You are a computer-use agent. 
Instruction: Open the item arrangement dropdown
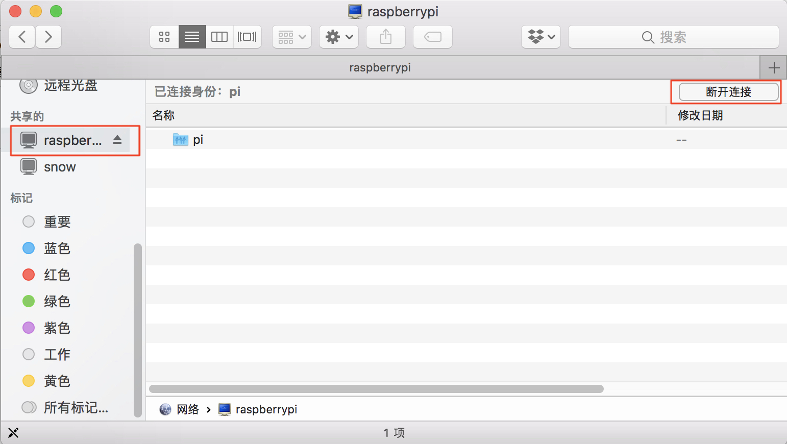[x=292, y=37]
